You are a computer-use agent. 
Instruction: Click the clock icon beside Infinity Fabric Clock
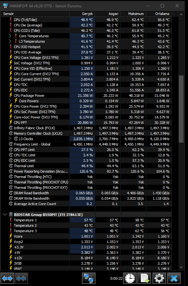point(11,128)
